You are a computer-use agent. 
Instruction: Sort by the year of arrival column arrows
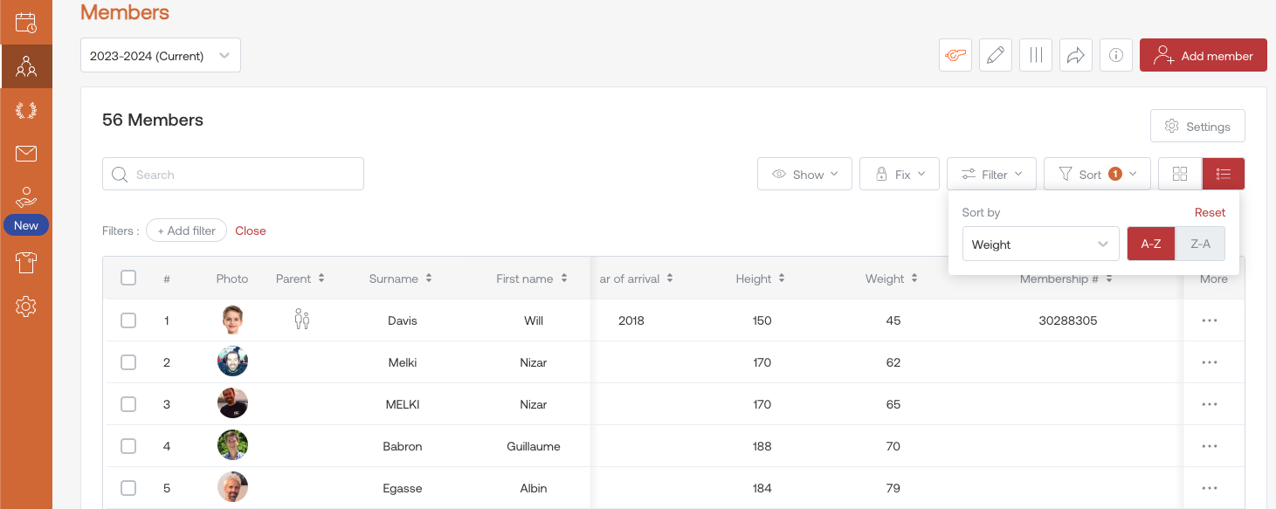pos(670,279)
